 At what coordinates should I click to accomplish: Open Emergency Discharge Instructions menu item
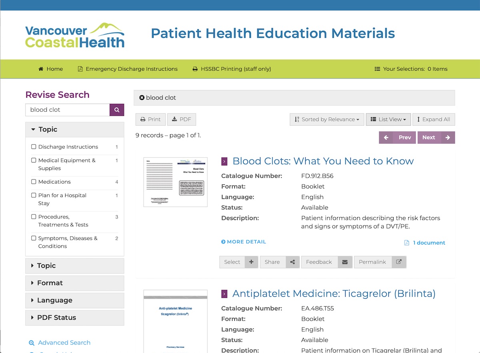[128, 69]
